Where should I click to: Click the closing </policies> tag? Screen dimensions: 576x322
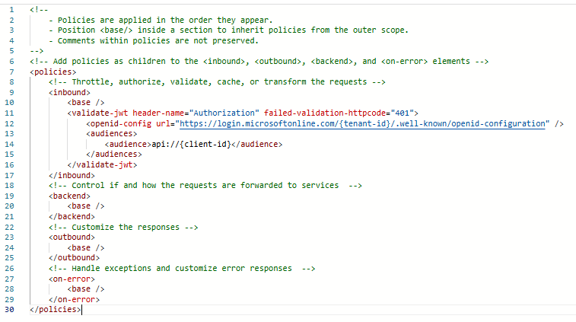[x=56, y=310]
